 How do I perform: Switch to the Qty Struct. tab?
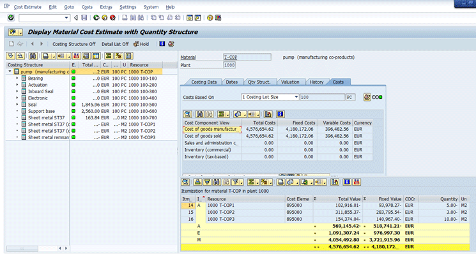coord(259,82)
